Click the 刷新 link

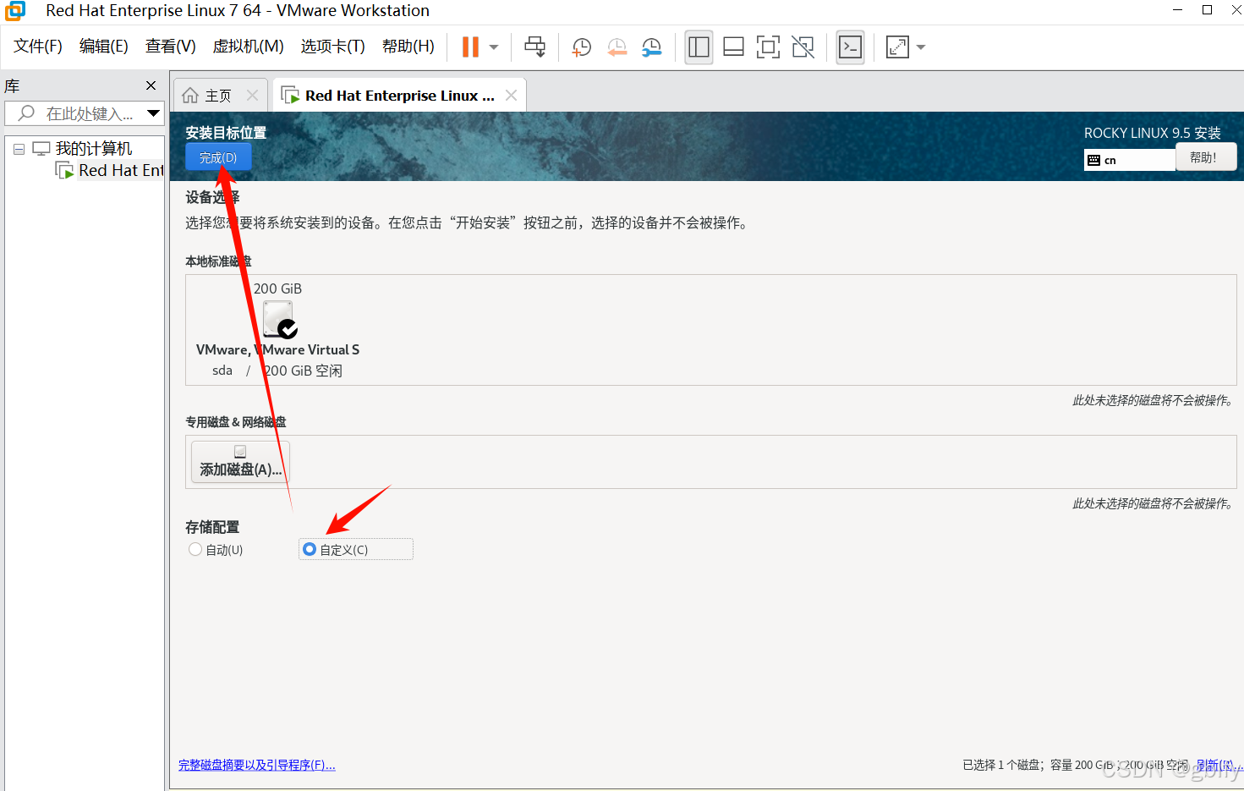1218,765
